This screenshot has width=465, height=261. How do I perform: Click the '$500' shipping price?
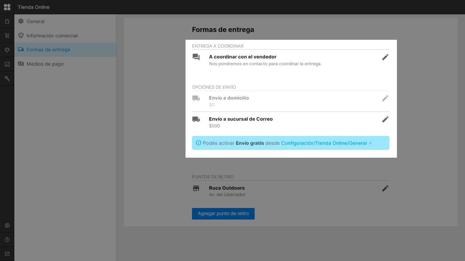pos(214,126)
